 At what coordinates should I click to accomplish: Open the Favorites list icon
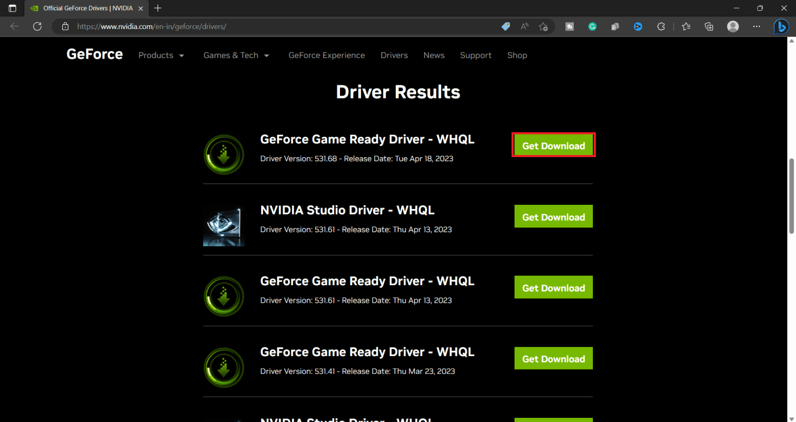tap(686, 26)
